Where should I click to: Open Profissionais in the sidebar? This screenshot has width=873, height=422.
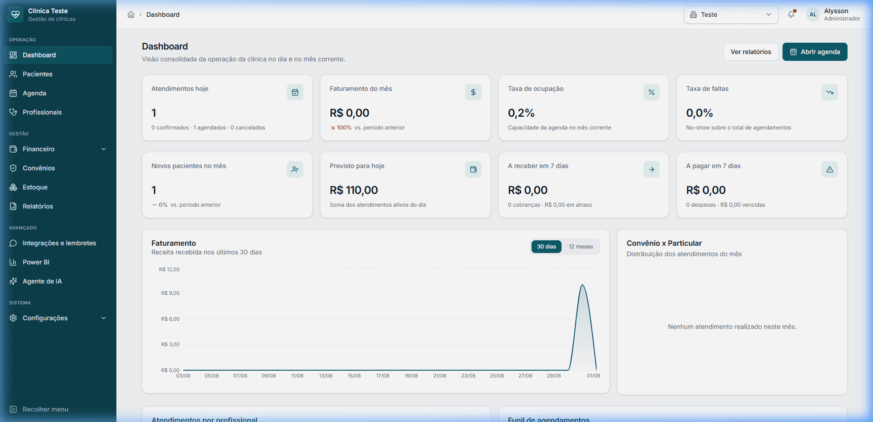(x=58, y=112)
